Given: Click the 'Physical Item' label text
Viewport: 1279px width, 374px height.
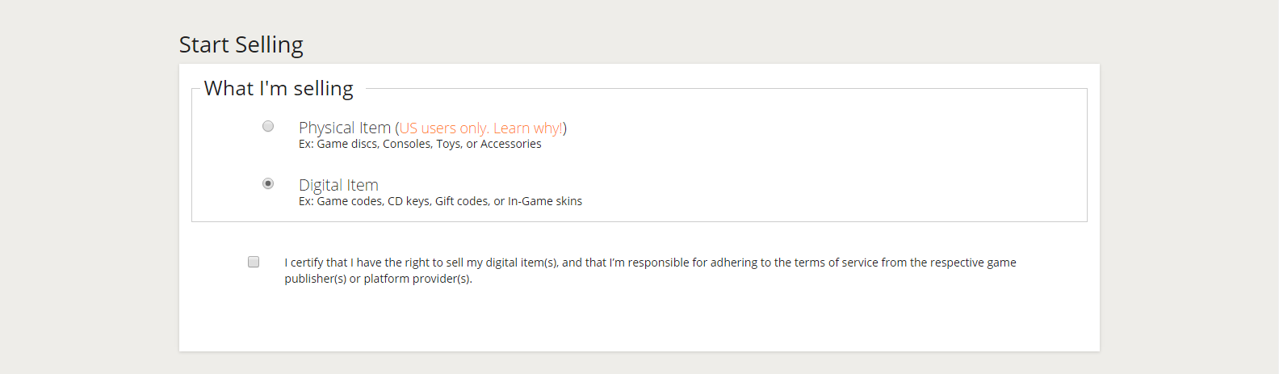Looking at the screenshot, I should point(345,128).
